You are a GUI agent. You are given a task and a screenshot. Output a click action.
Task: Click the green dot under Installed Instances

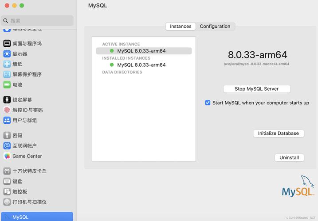coord(111,65)
